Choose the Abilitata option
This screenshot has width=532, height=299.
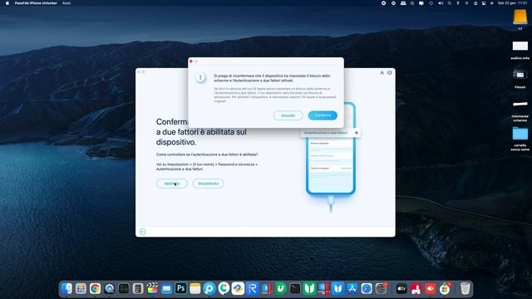click(172, 184)
